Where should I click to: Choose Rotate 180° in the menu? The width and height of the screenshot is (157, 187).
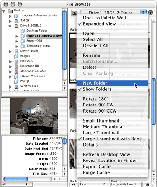point(112,99)
